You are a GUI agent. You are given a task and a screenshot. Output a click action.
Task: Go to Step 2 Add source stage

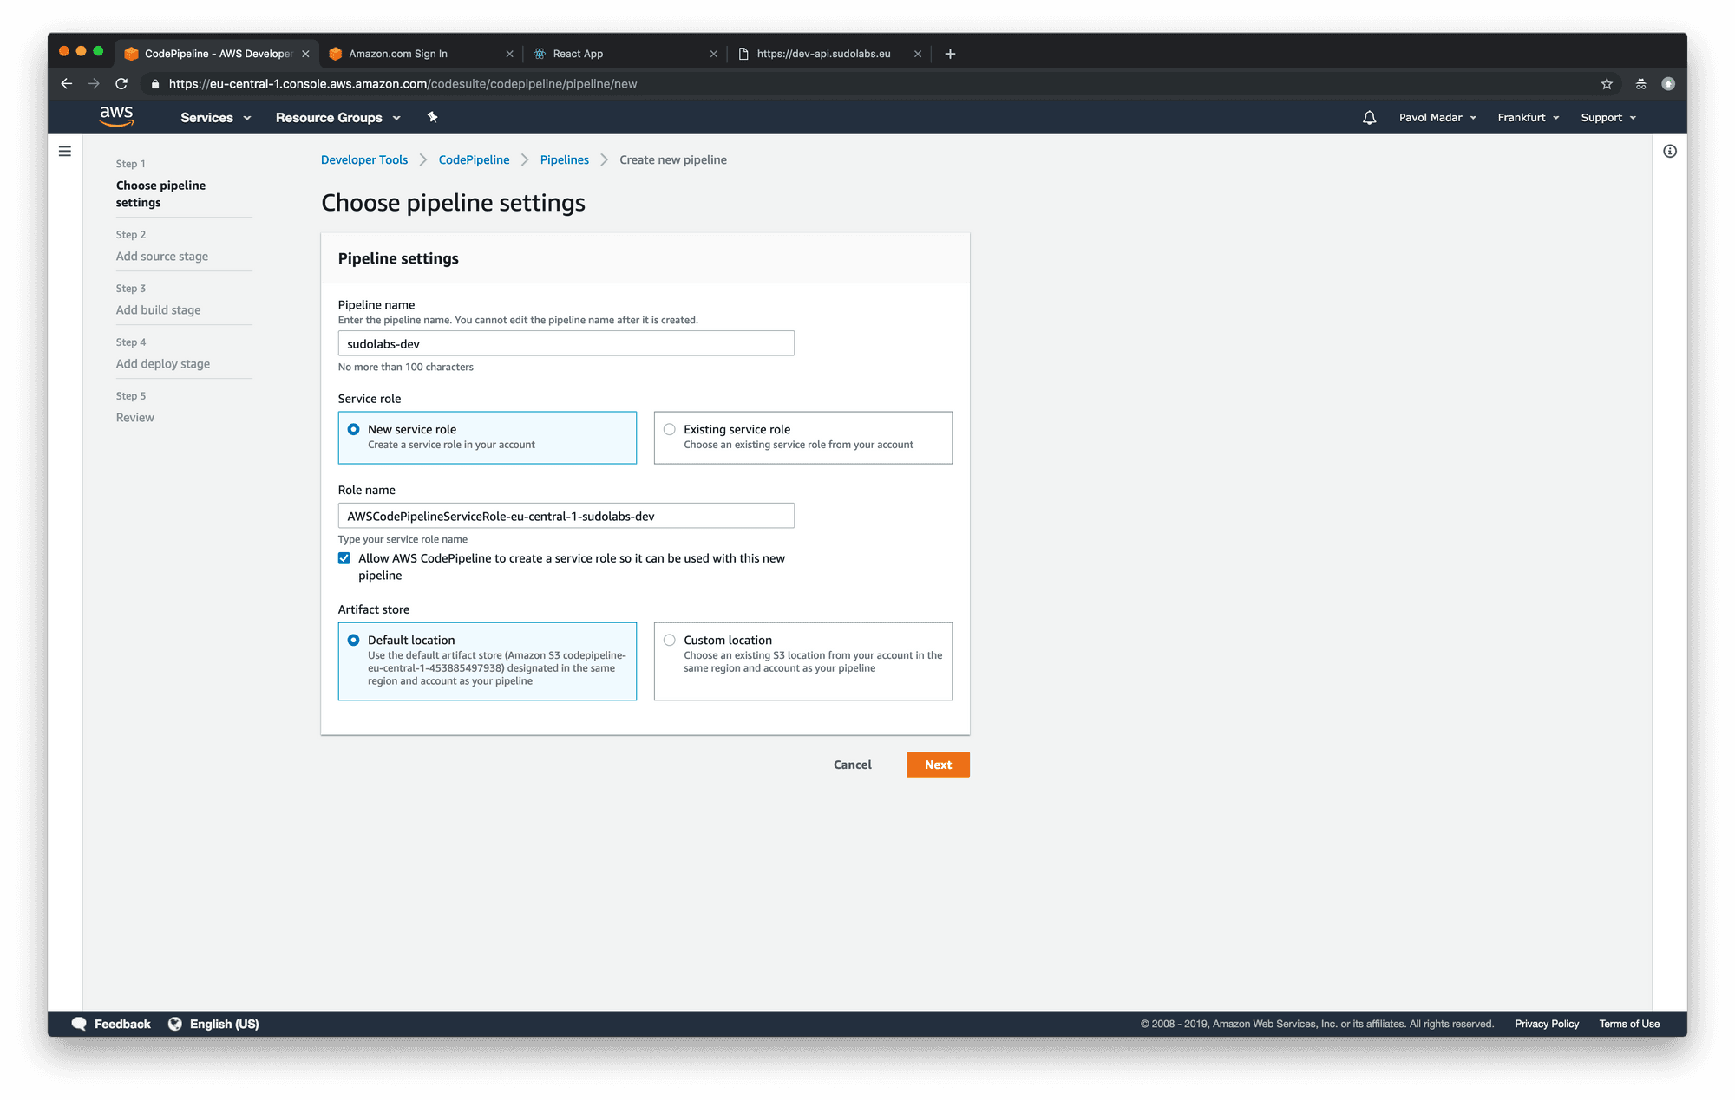point(162,257)
